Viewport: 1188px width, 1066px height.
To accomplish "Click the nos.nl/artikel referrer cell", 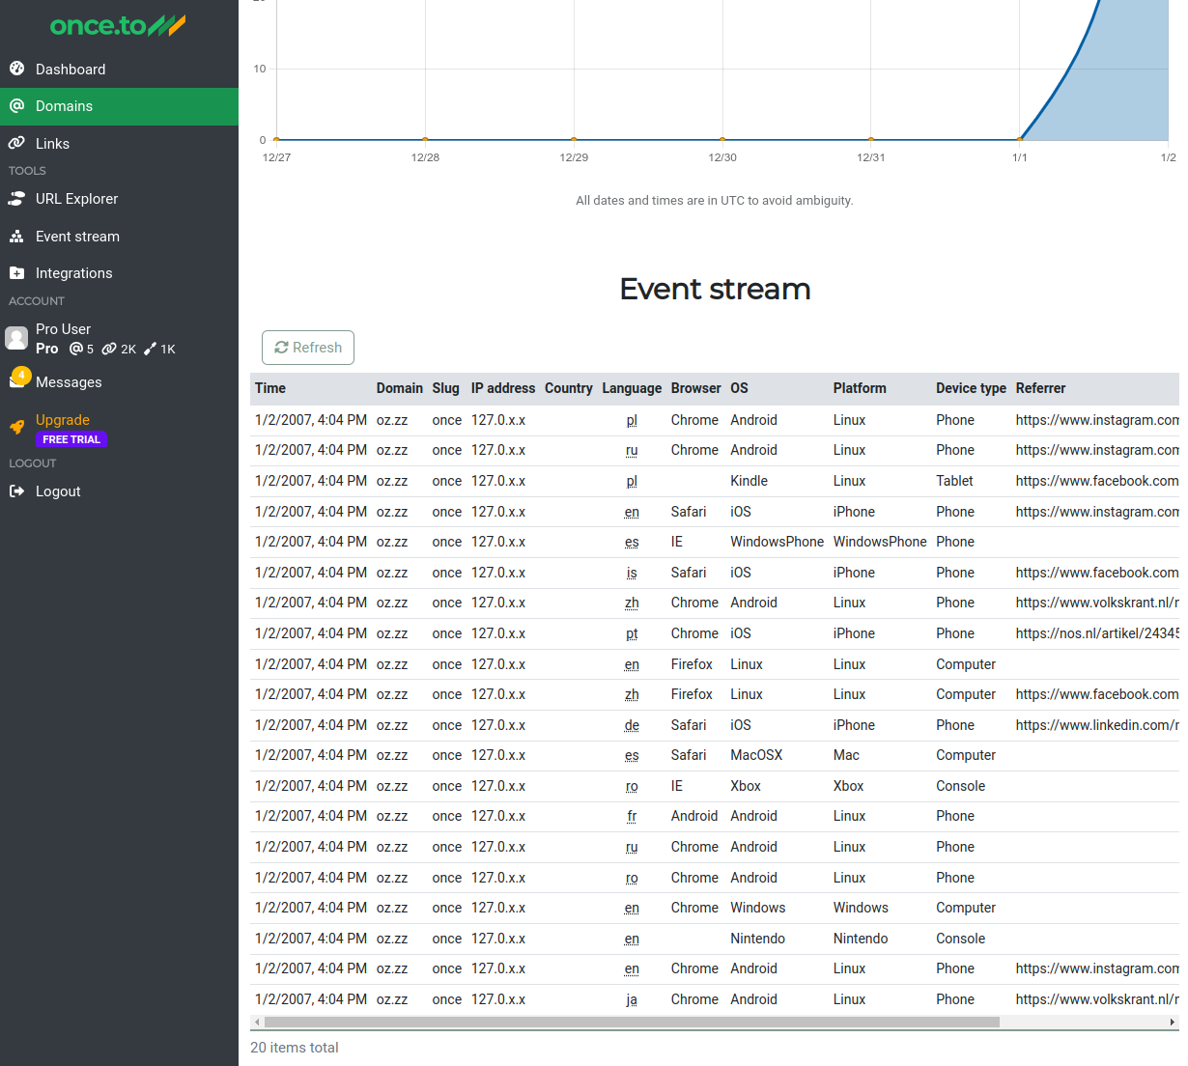I will tap(1097, 633).
